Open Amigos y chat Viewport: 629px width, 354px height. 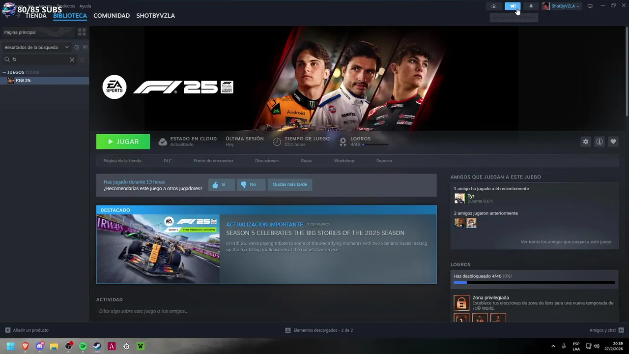pos(606,330)
